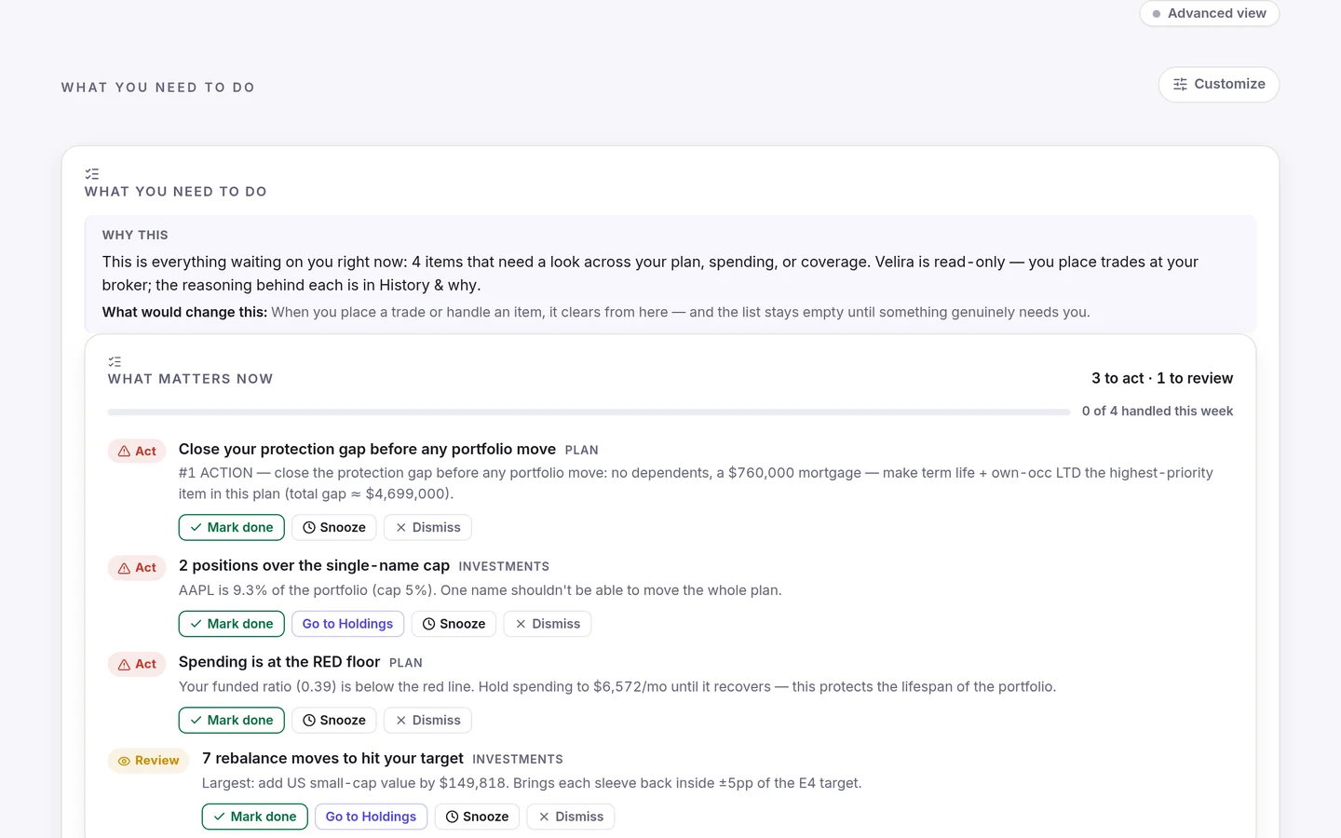Click the clock icon in protection gap Snooze
The width and height of the screenshot is (1341, 838).
pyautogui.click(x=309, y=528)
